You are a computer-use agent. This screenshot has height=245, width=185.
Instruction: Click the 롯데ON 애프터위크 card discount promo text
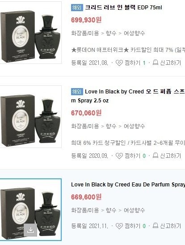tap(128, 50)
